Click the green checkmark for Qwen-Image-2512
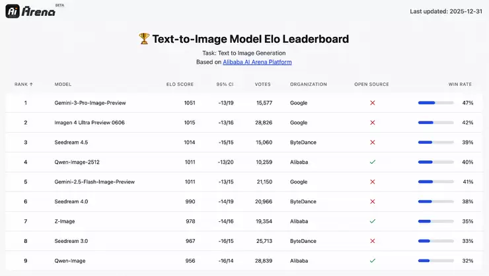 (373, 162)
